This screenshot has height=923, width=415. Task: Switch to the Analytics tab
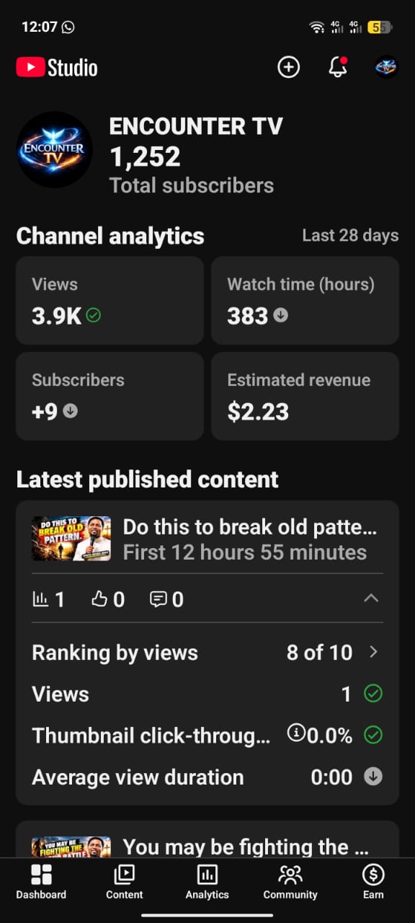(207, 883)
